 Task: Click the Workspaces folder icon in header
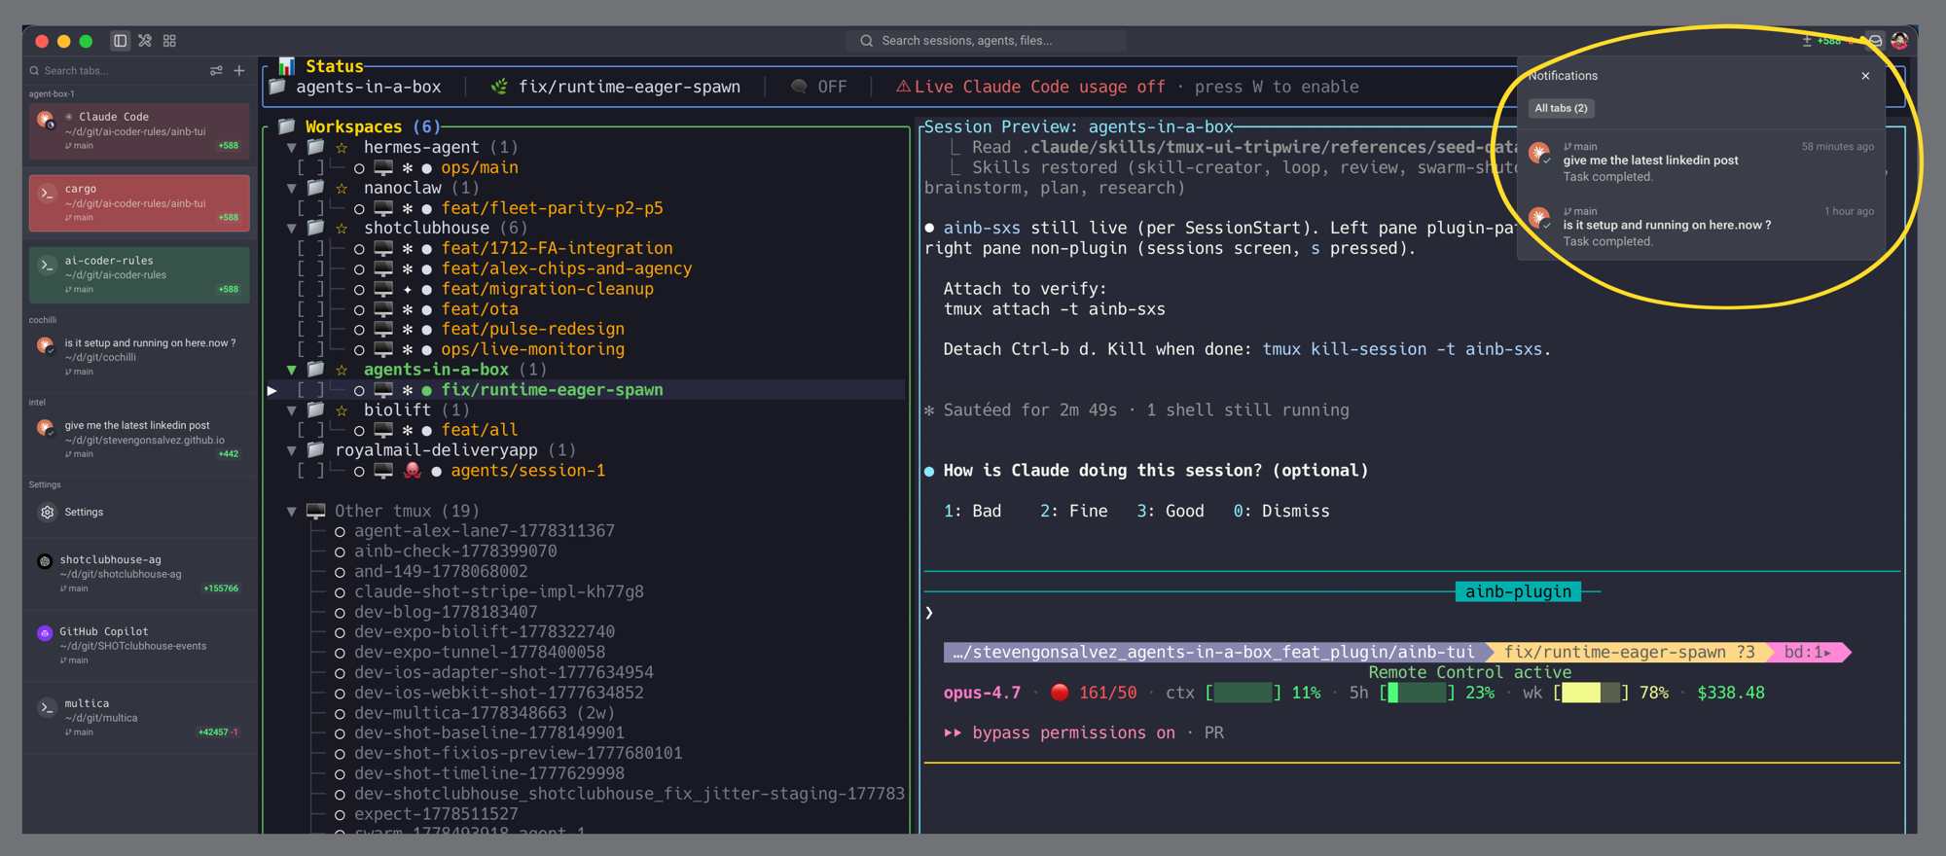(x=286, y=126)
